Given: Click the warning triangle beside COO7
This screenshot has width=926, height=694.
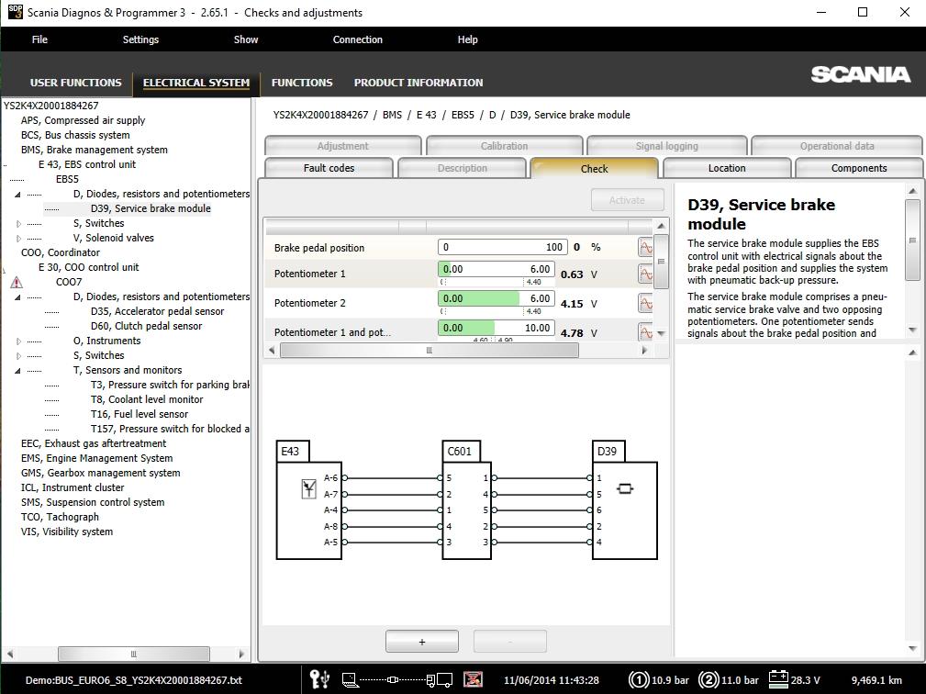Looking at the screenshot, I should [16, 283].
